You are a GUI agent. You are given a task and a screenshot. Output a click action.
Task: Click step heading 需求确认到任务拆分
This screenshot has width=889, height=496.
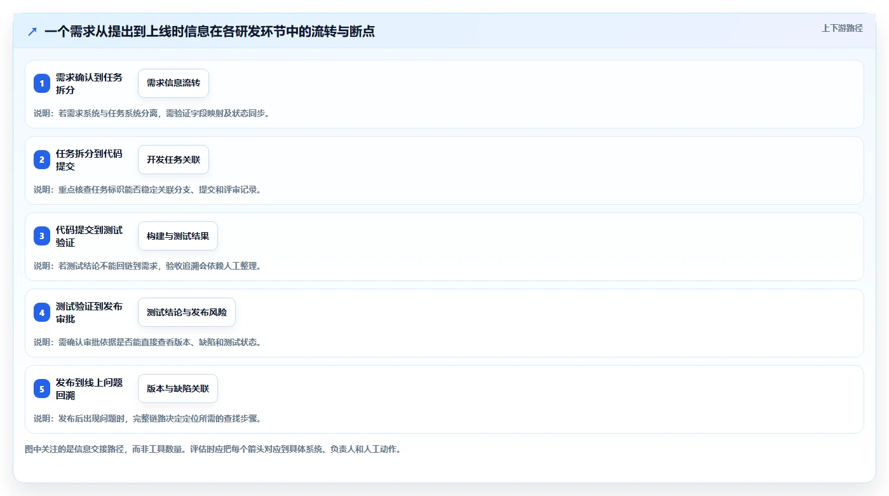click(x=89, y=83)
